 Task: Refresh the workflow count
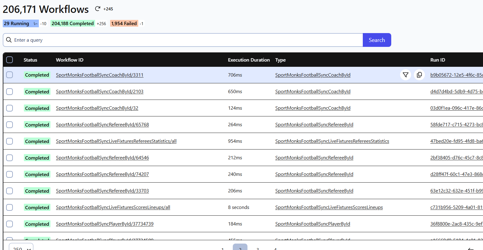98,9
